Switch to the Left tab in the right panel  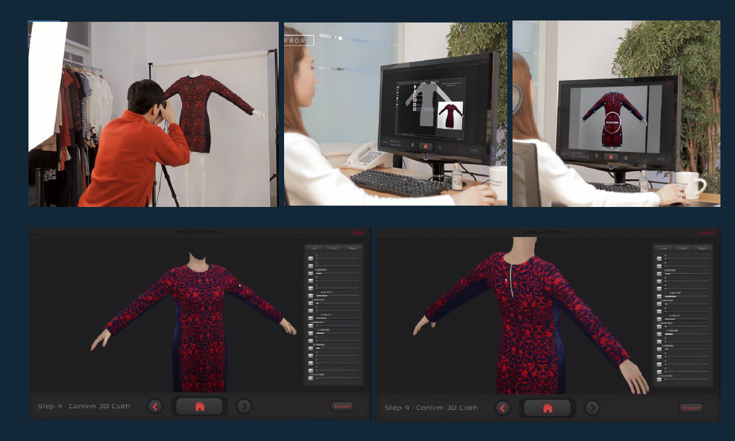click(x=662, y=247)
